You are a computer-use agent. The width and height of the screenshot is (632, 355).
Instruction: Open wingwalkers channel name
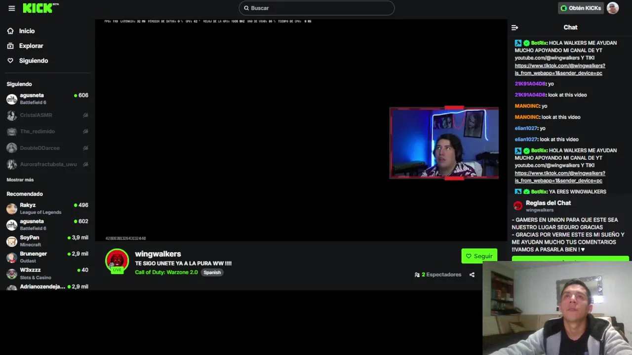tap(158, 254)
